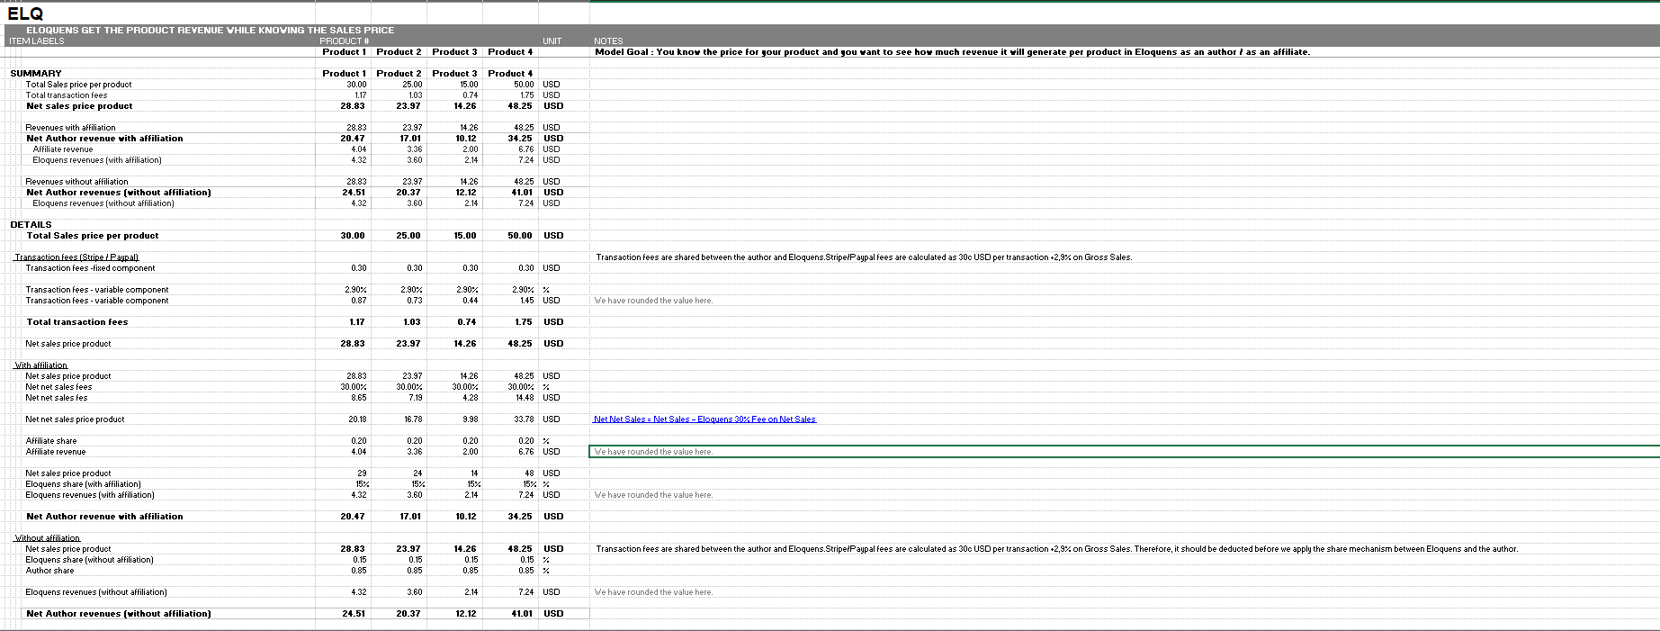Image resolution: width=1660 pixels, height=631 pixels.
Task: Select the 30.00 value in 'Net net sales fees' row, Product 1
Action: (354, 387)
